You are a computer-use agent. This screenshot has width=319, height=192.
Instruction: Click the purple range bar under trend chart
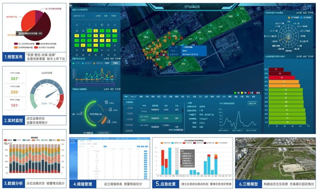[x=95, y=85]
